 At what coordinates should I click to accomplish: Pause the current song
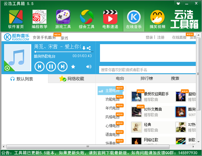point(51,67)
